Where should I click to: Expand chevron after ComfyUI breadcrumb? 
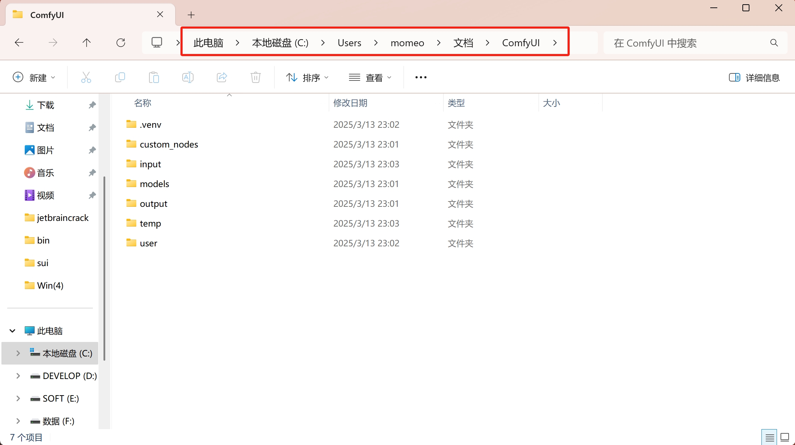point(555,43)
